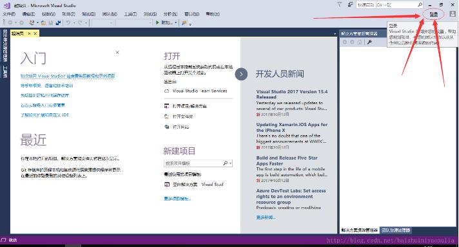This screenshot has height=247, width=459.
Task: Click the Save floppy disk icon
Action: click(x=51, y=23)
